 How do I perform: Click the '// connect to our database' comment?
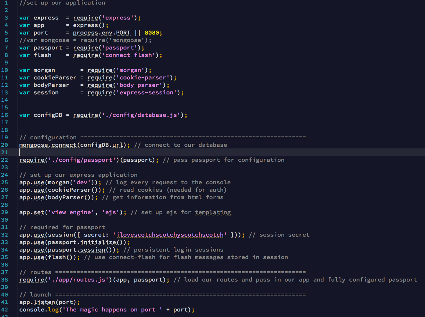click(181, 145)
